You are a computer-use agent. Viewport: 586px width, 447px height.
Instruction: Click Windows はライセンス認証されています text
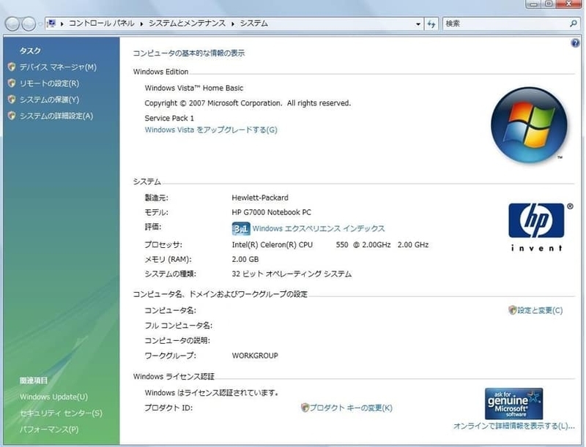pyautogui.click(x=212, y=393)
